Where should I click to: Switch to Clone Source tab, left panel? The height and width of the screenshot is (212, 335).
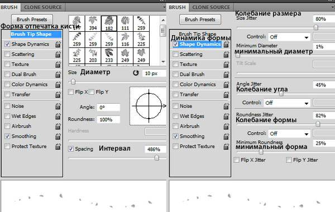[x=43, y=7]
